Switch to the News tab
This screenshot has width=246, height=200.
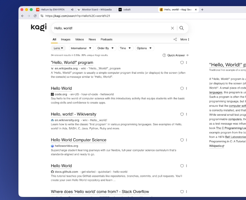[x=92, y=40]
